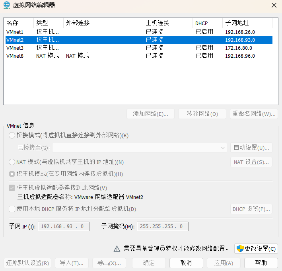Open NAT 设置(S)... button
282x271 pixels.
251,162
